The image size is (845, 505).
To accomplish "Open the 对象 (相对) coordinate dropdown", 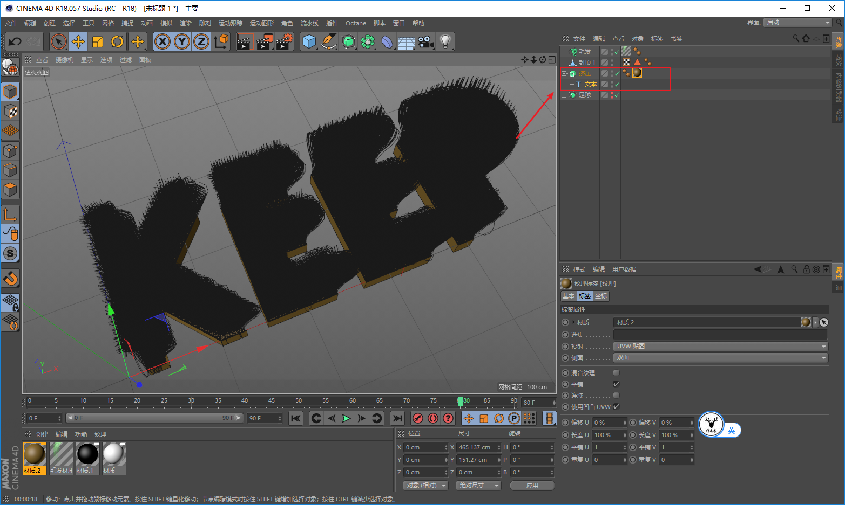I will 426,486.
